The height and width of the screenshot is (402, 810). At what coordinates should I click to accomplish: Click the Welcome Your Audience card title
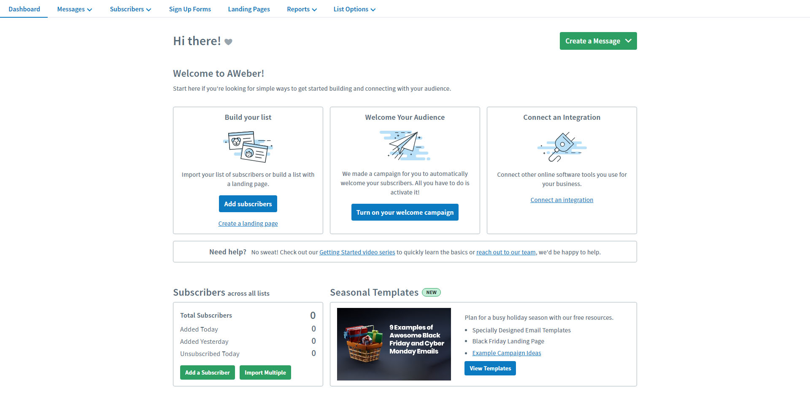[x=405, y=117]
